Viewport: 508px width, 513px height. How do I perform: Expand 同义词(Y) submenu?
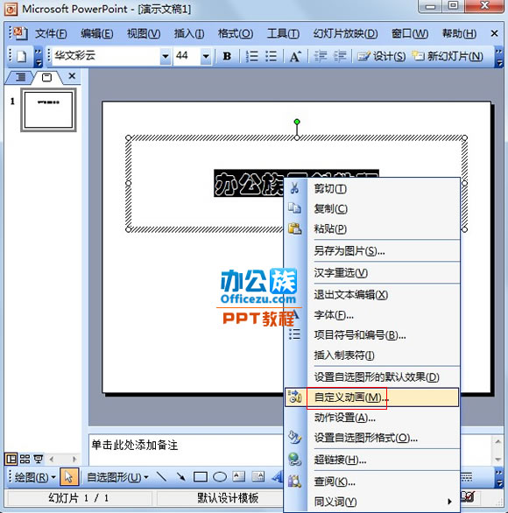pyautogui.click(x=371, y=502)
